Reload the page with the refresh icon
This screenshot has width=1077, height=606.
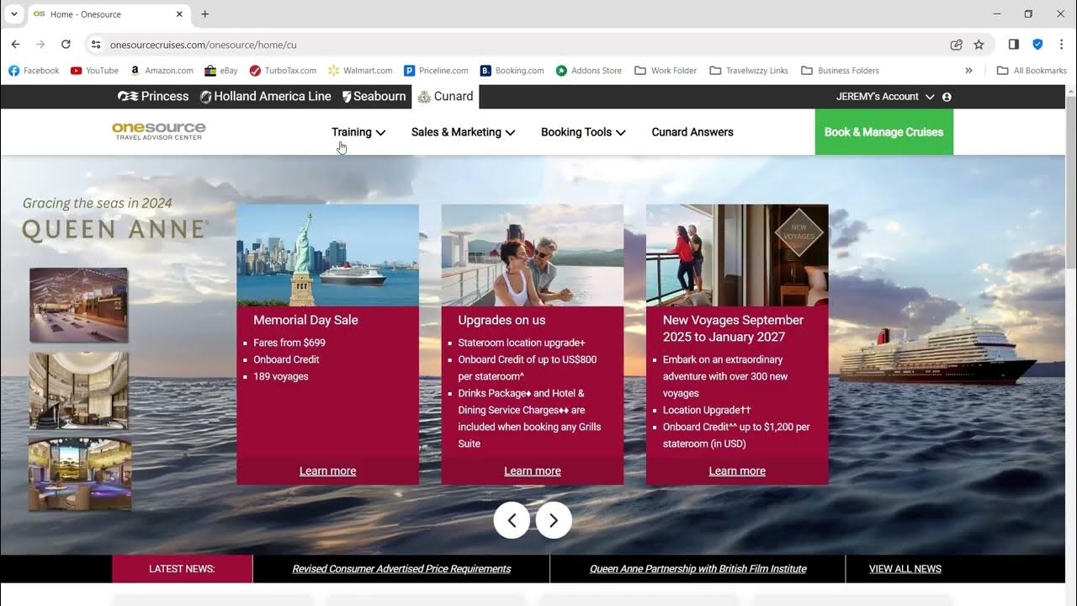[66, 45]
